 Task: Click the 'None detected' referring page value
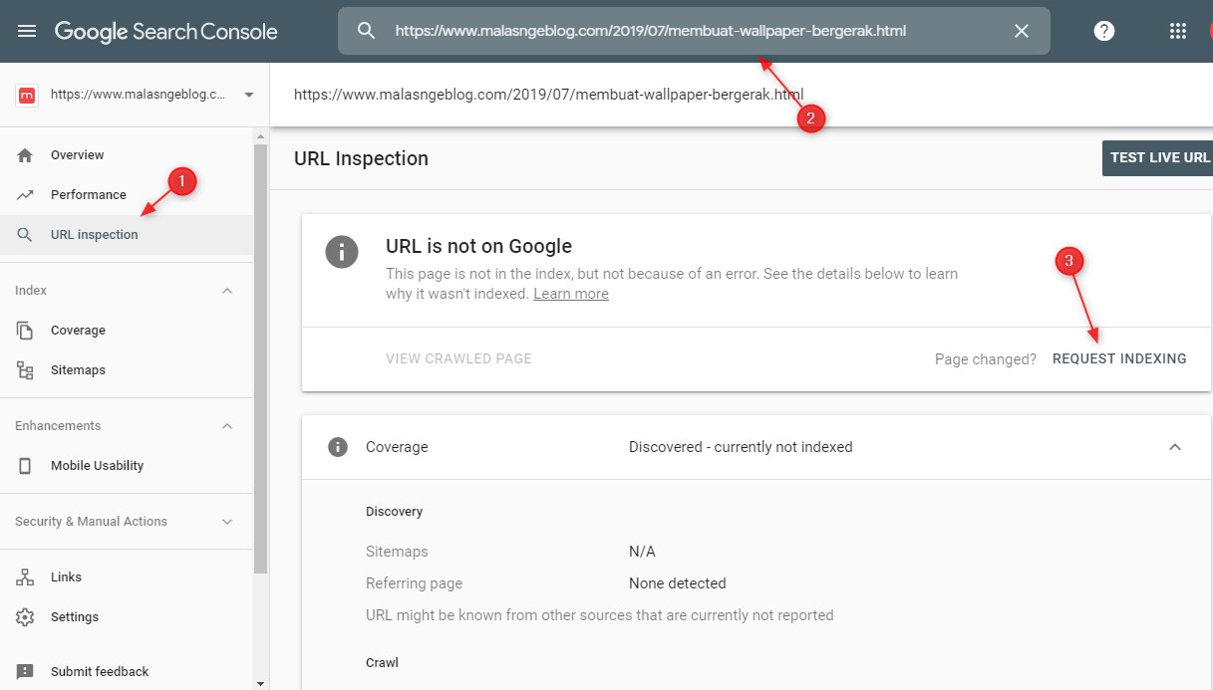coord(678,583)
